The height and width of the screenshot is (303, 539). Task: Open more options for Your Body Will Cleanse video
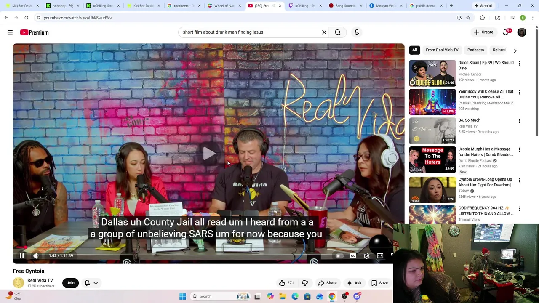pyautogui.click(x=519, y=92)
